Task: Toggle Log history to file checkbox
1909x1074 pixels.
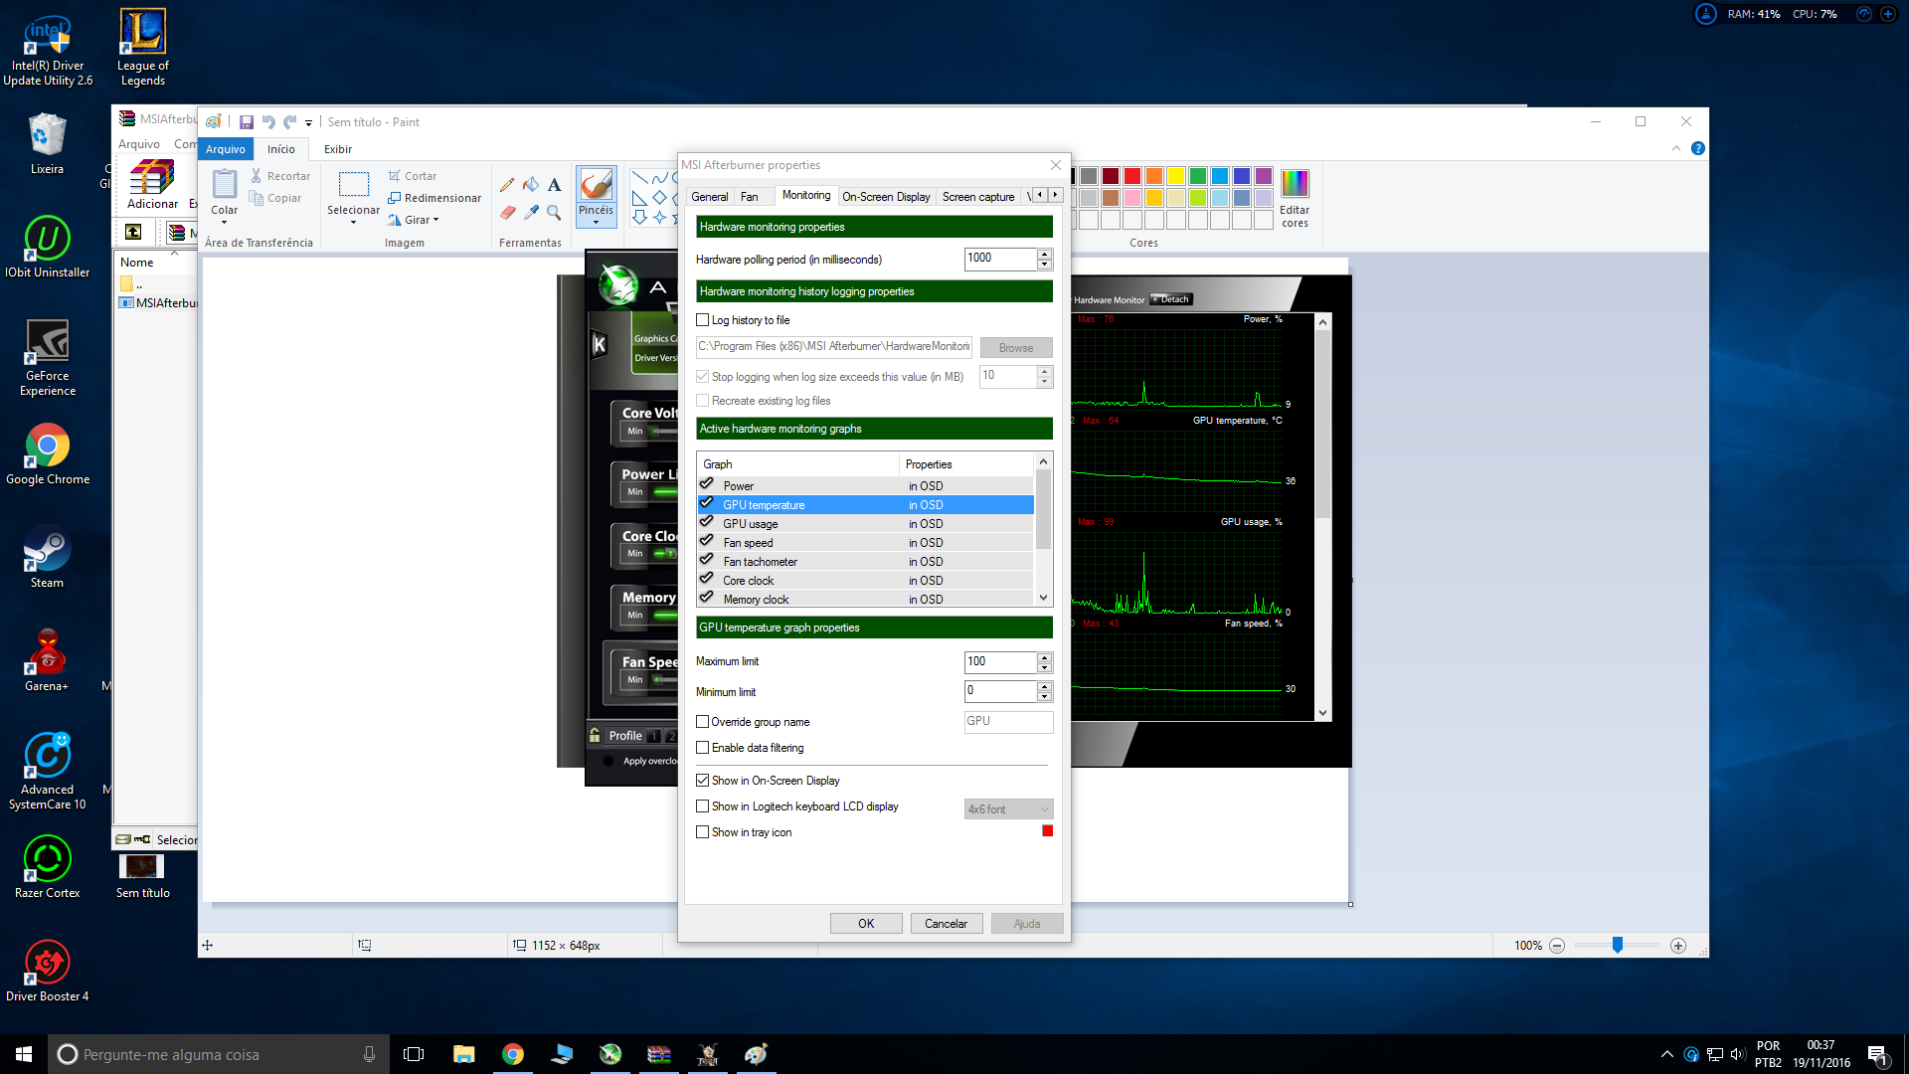Action: point(703,320)
